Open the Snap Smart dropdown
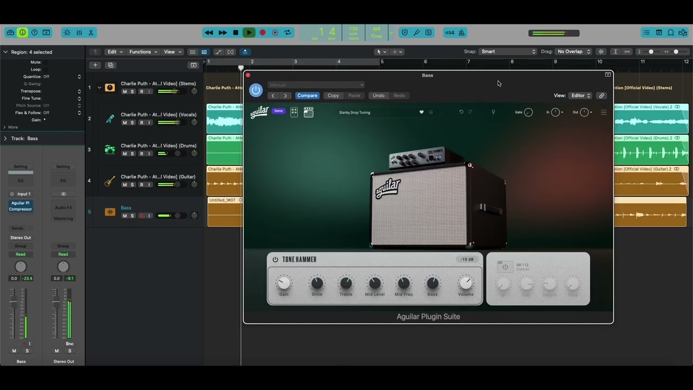 coord(508,51)
